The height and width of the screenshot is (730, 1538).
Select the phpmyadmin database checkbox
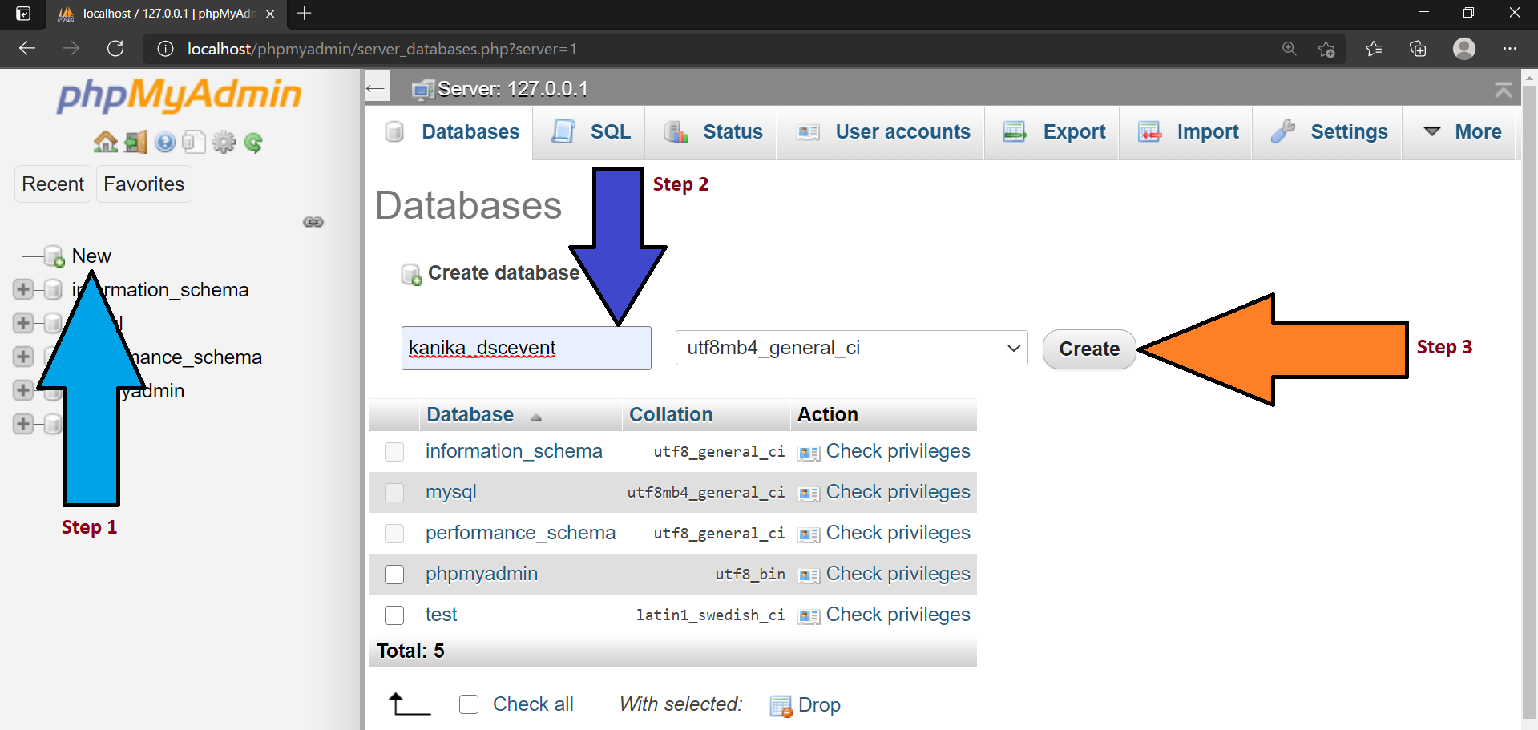[394, 575]
